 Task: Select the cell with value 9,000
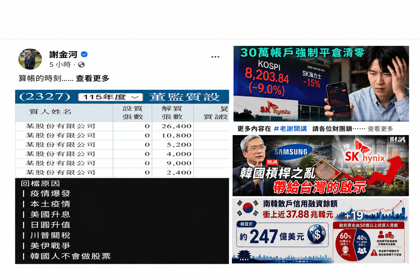point(179,163)
